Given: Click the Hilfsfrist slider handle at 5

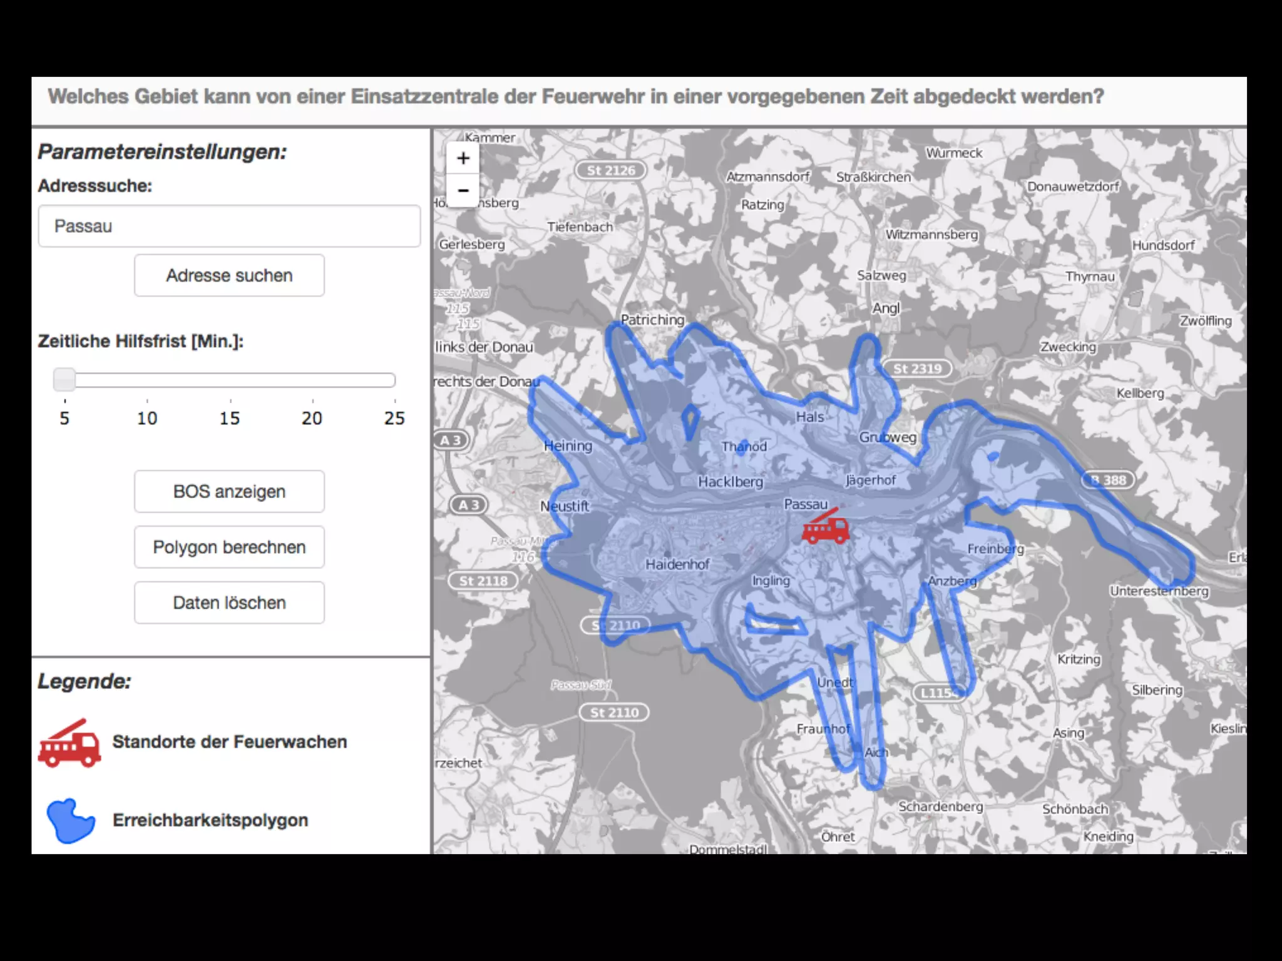Looking at the screenshot, I should 64,379.
